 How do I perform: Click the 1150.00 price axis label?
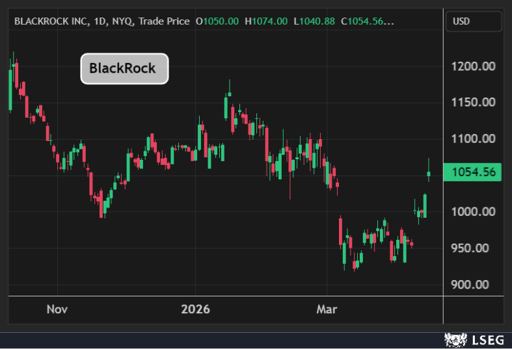pos(473,103)
